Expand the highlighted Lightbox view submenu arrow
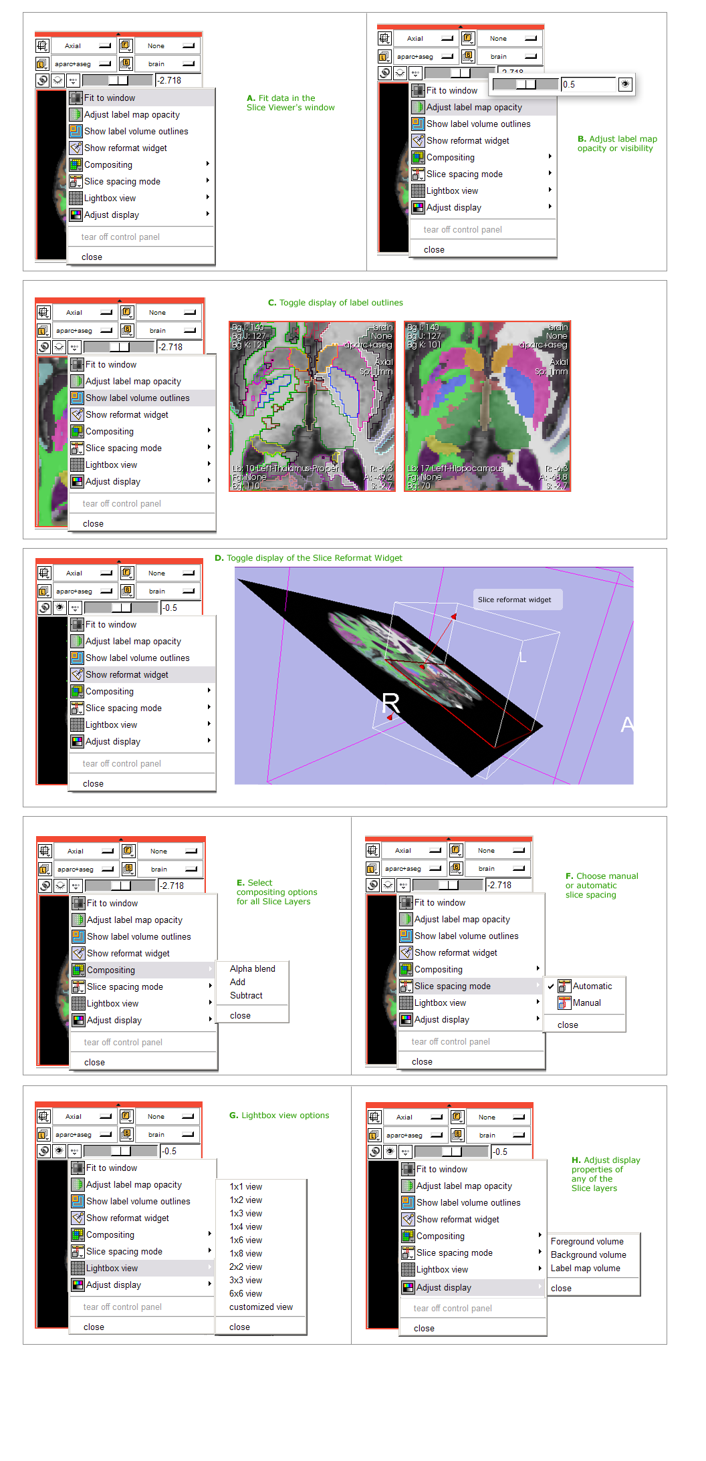This screenshot has width=706, height=1461. click(209, 1268)
